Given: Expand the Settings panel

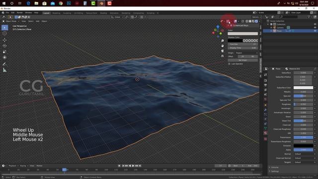Looking at the screenshot, I should [275, 171].
